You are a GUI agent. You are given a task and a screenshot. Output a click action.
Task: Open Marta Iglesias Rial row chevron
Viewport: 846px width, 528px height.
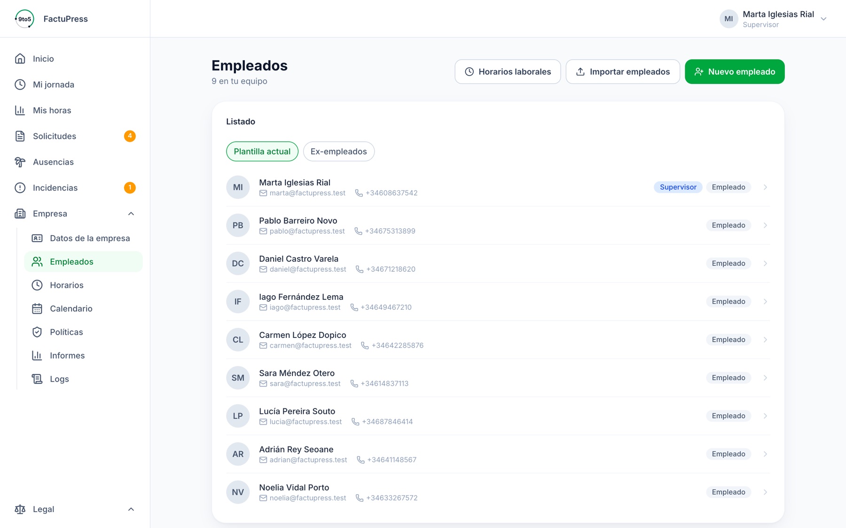coord(765,187)
